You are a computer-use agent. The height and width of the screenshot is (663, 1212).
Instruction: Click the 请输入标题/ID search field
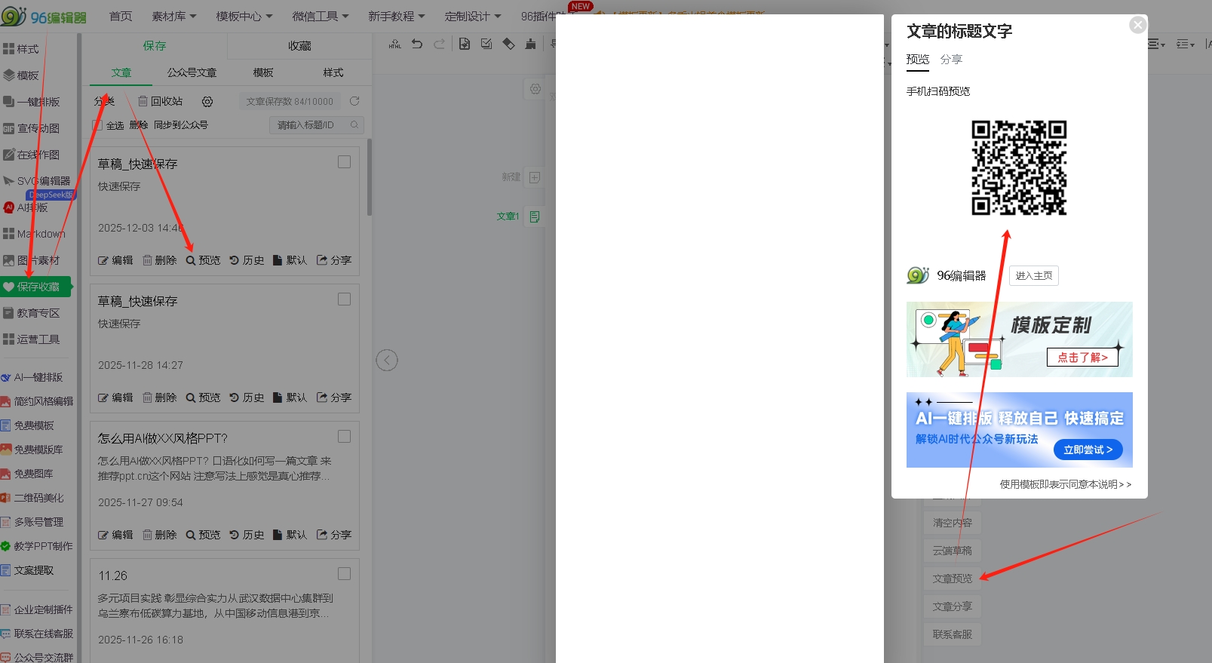click(x=309, y=125)
